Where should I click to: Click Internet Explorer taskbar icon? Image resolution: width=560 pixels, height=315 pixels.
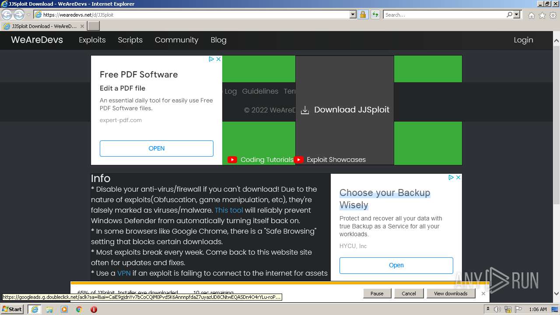[34, 309]
